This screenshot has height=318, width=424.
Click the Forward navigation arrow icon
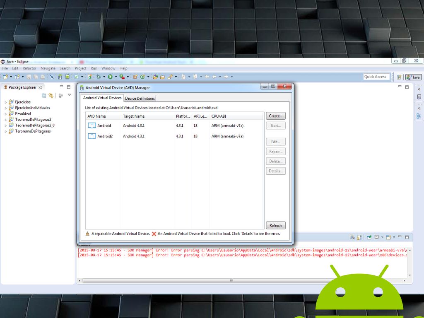tap(226, 77)
